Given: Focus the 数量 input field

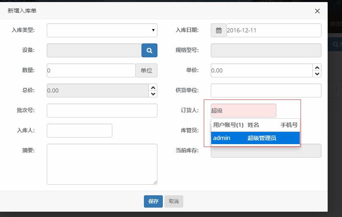Looking at the screenshot, I should (x=91, y=70).
